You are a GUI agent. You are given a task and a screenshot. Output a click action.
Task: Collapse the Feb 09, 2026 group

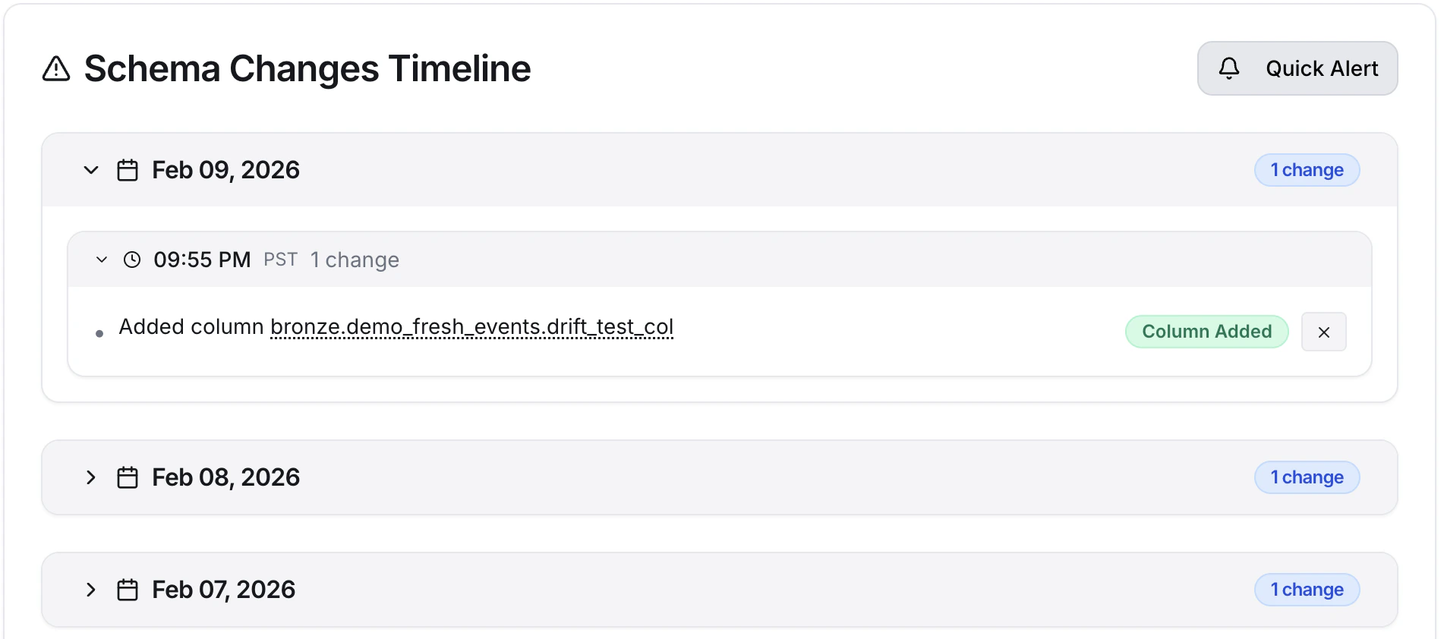(x=91, y=170)
